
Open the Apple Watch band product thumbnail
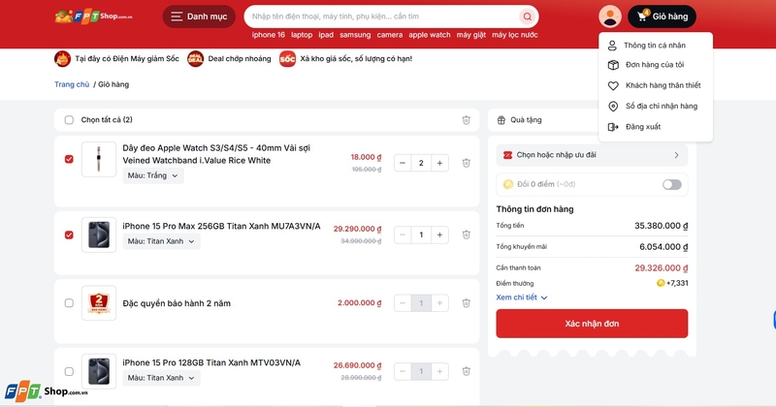(99, 159)
